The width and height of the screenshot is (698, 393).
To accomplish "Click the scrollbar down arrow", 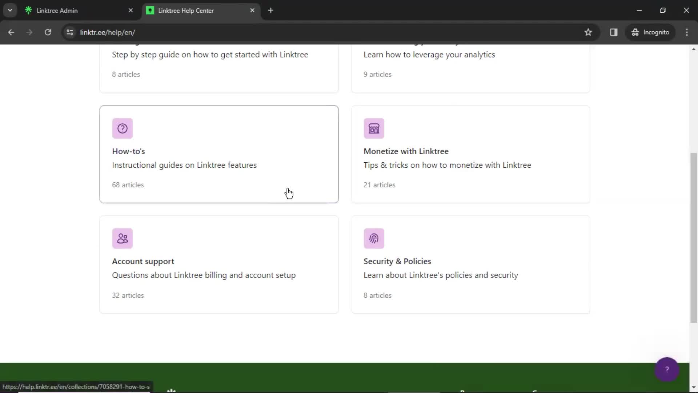I will (x=694, y=388).
